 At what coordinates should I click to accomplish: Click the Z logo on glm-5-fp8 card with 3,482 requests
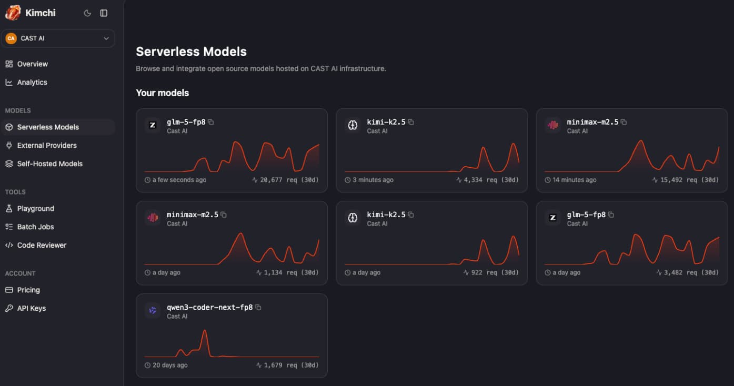[552, 218]
